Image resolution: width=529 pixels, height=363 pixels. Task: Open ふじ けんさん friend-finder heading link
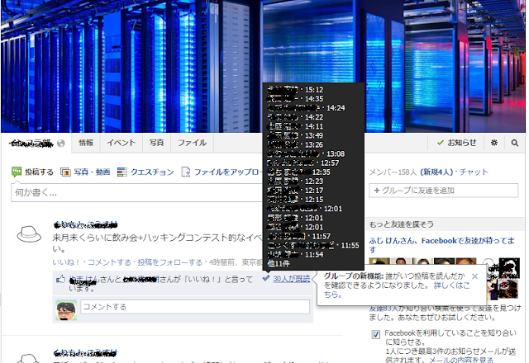tap(441, 245)
